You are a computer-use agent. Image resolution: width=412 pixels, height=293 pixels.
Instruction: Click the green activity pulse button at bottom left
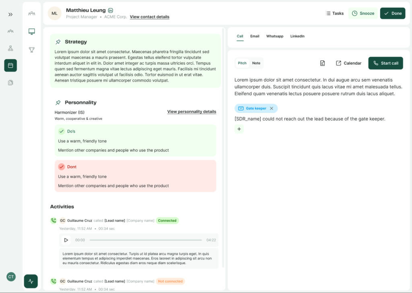tap(31, 281)
